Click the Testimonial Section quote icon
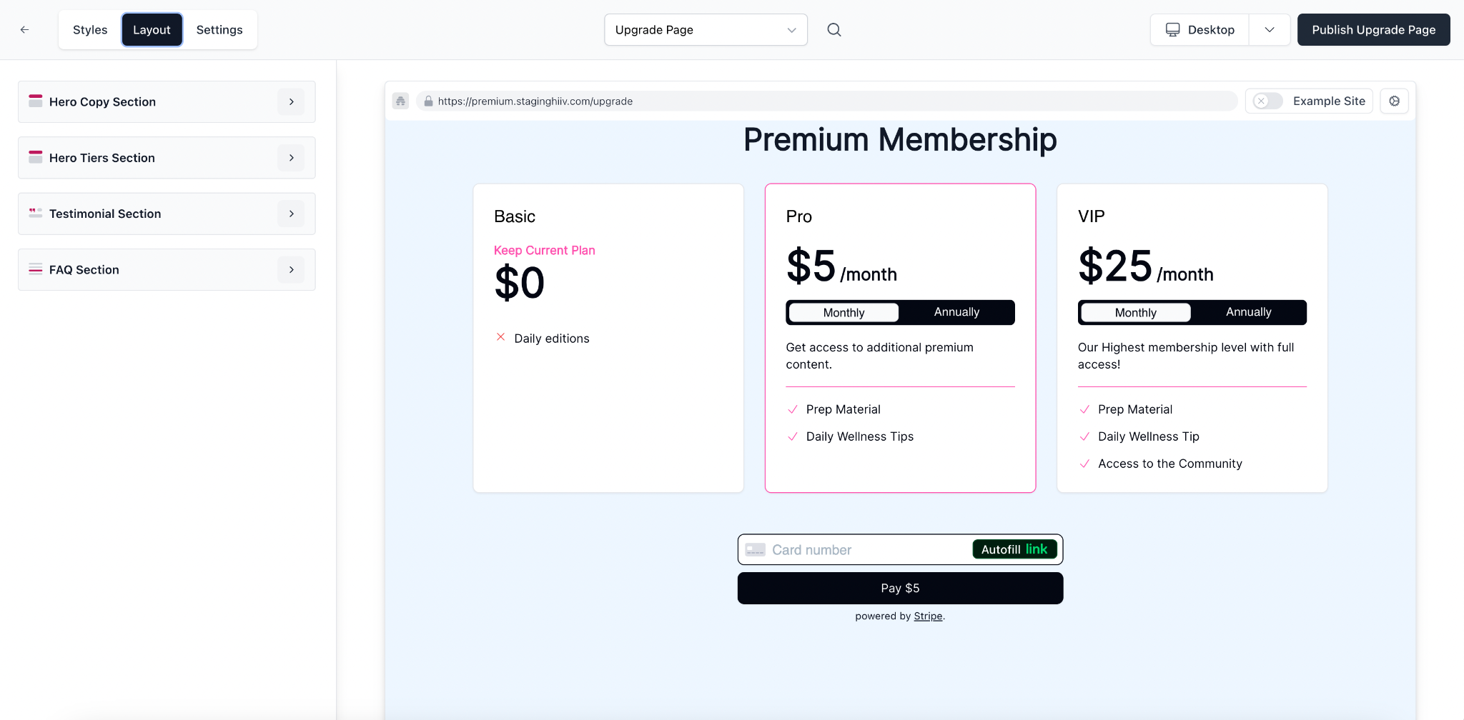 coord(36,214)
